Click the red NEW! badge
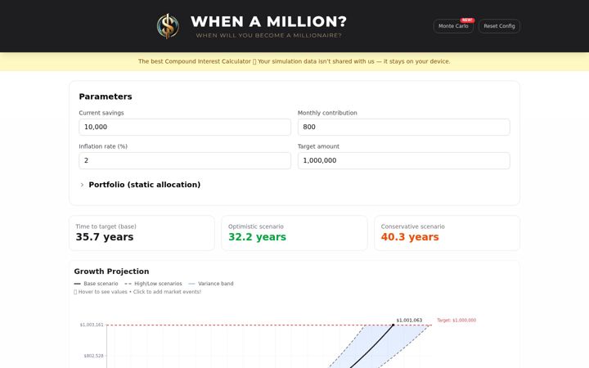The image size is (589, 368). (467, 20)
